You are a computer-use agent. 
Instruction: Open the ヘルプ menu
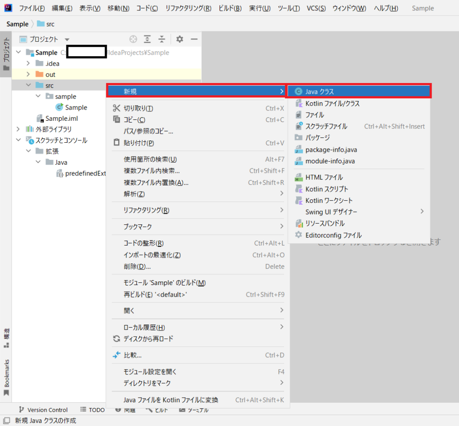pyautogui.click(x=385, y=8)
